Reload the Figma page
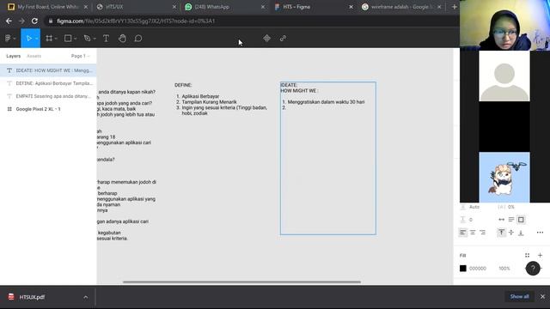The image size is (550, 309). coord(34,21)
